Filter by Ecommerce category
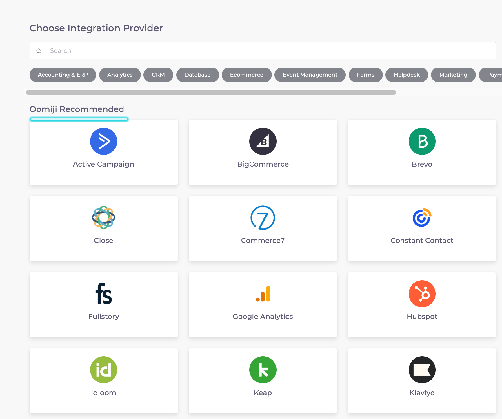The width and height of the screenshot is (502, 419). tap(247, 75)
